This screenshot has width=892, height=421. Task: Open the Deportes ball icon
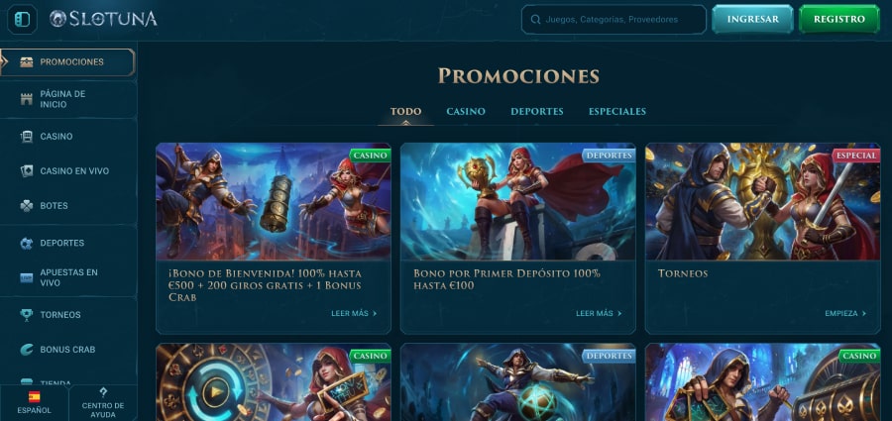pos(26,243)
